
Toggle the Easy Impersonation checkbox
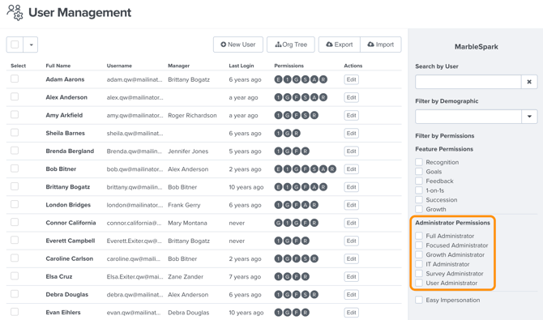coord(419,300)
